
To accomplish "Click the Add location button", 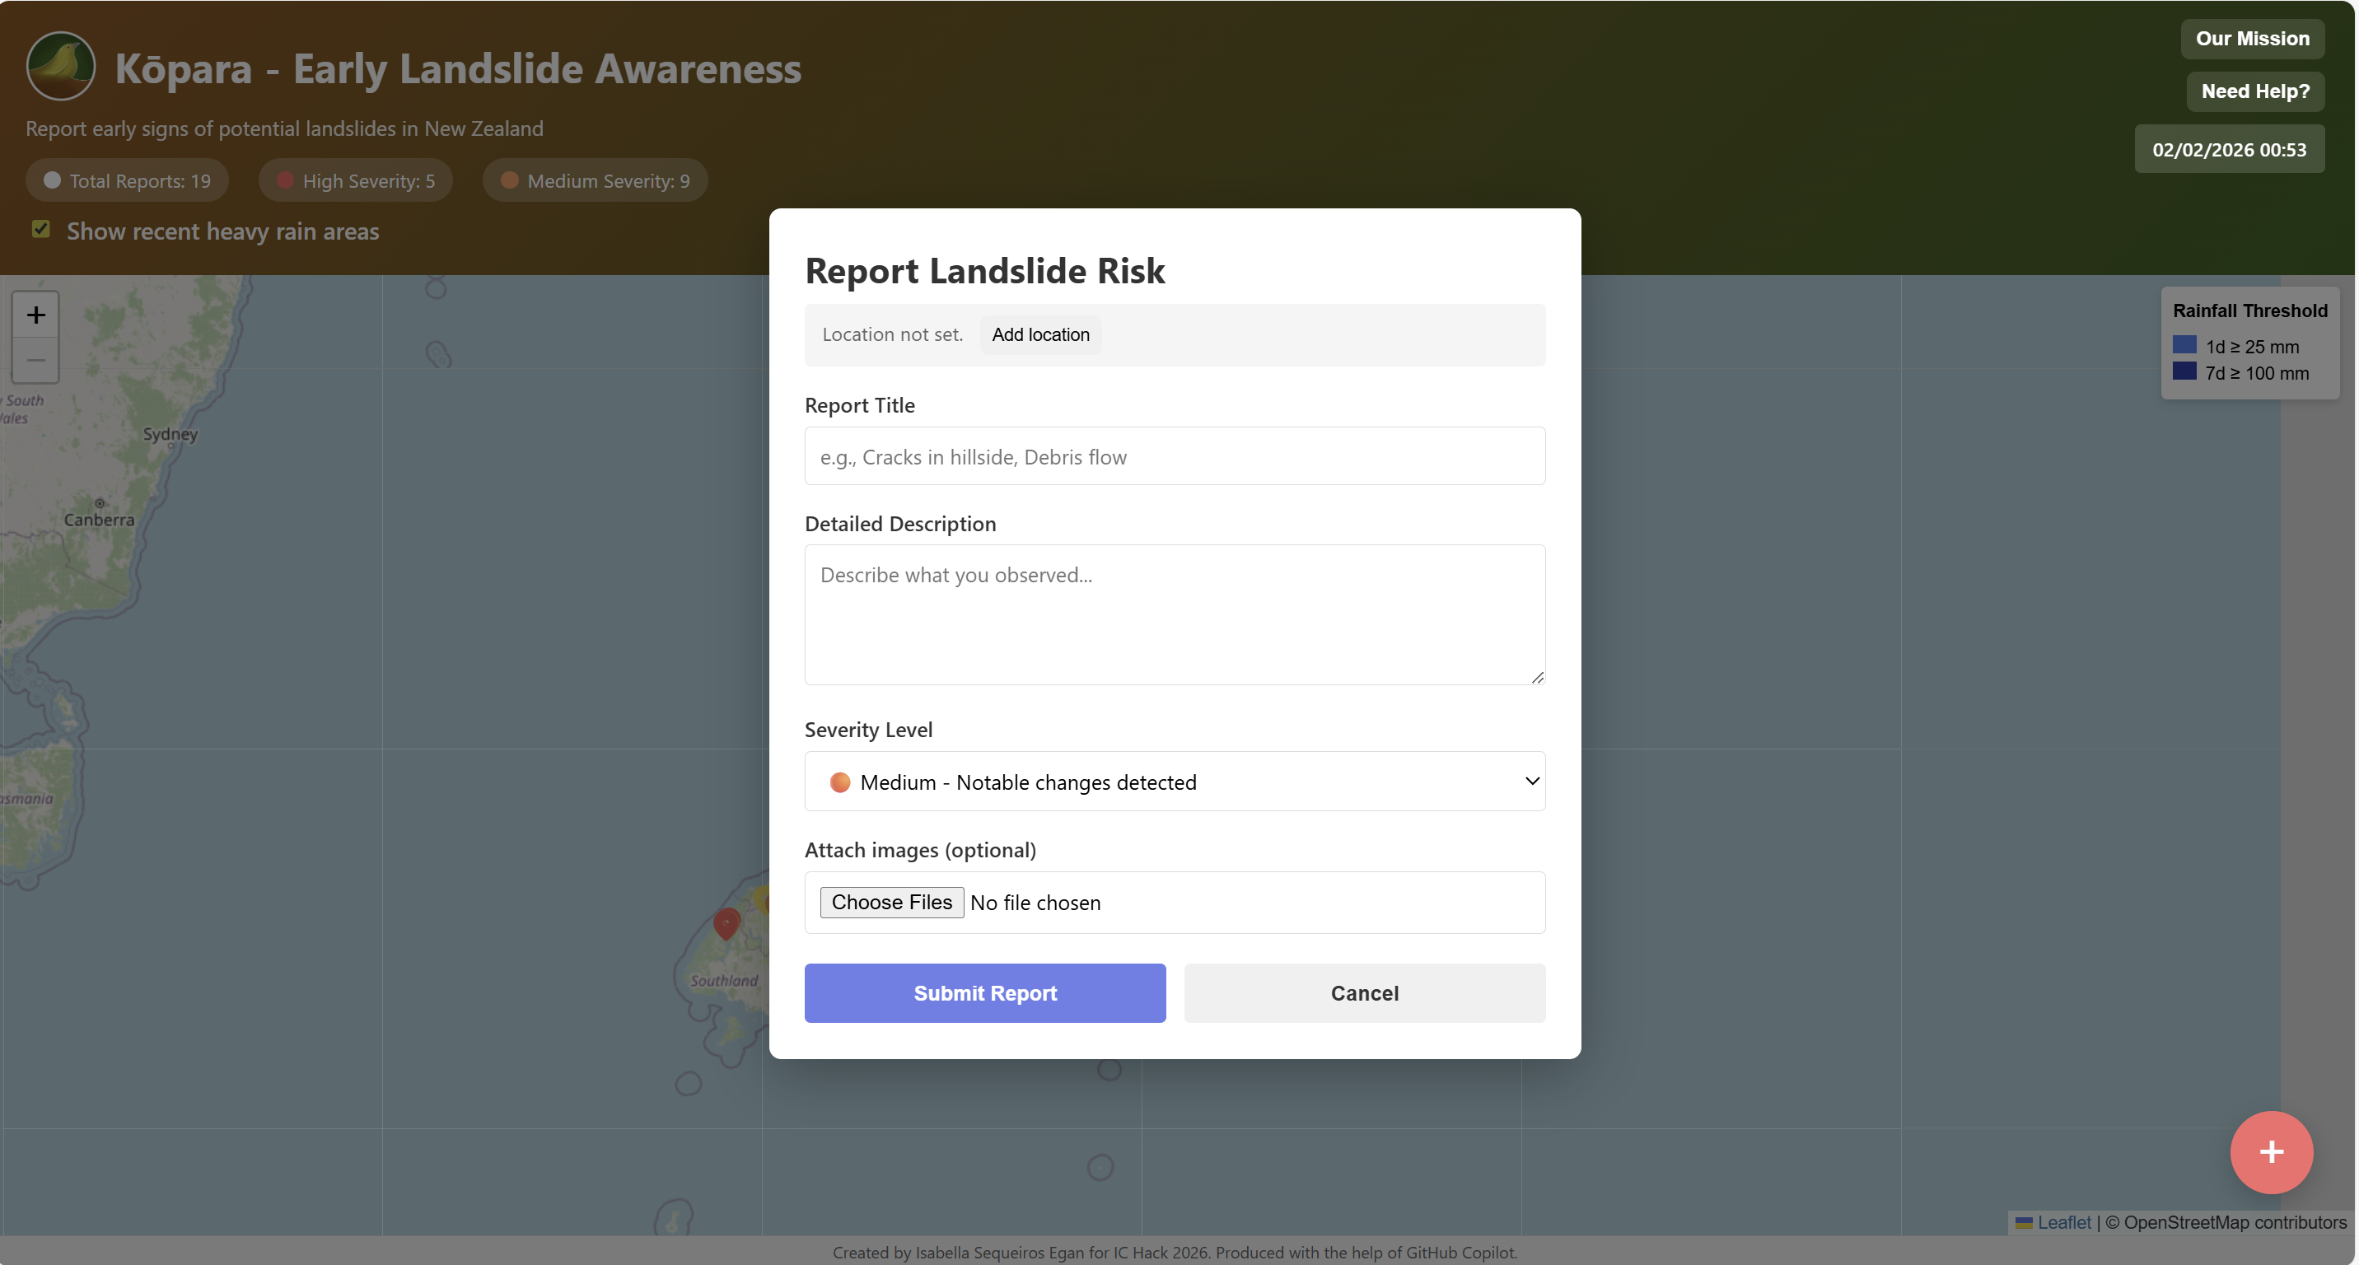I will point(1040,335).
